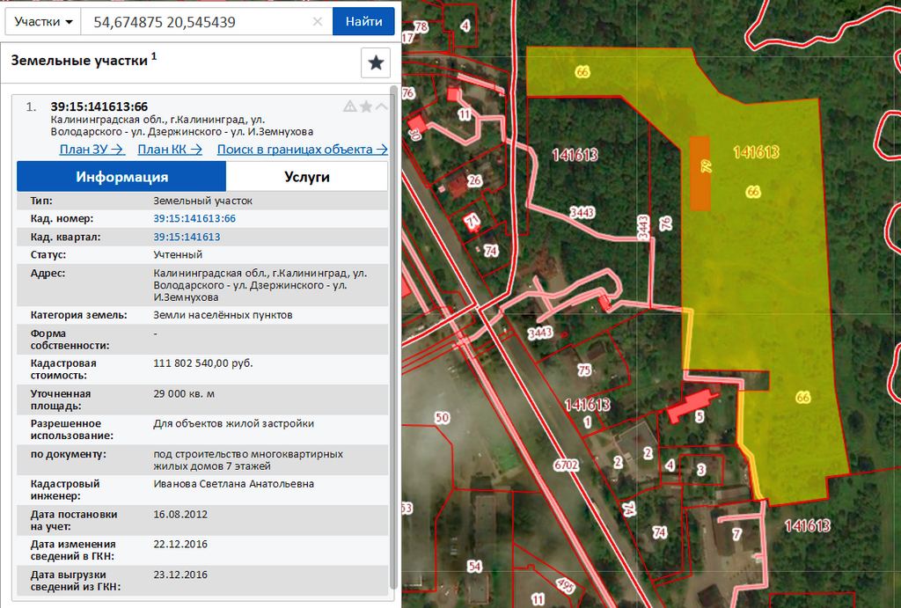Collapse the parcel result card chevron
This screenshot has height=608, width=901.
381,106
